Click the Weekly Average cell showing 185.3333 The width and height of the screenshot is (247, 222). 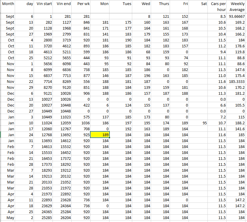237,81
